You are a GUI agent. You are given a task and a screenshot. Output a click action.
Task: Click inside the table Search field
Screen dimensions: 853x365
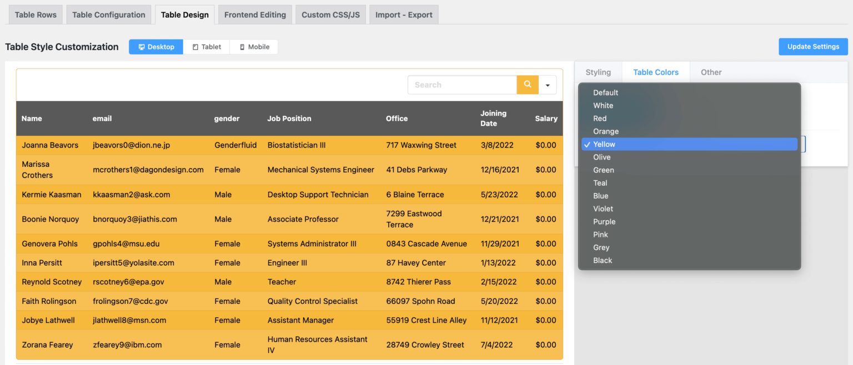[462, 85]
